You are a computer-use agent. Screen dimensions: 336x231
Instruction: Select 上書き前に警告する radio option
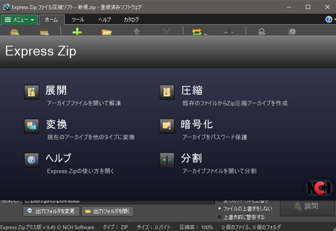[219, 217]
